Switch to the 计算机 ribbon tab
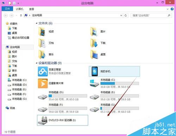Viewport: 176px width, 136px height. click(20, 9)
